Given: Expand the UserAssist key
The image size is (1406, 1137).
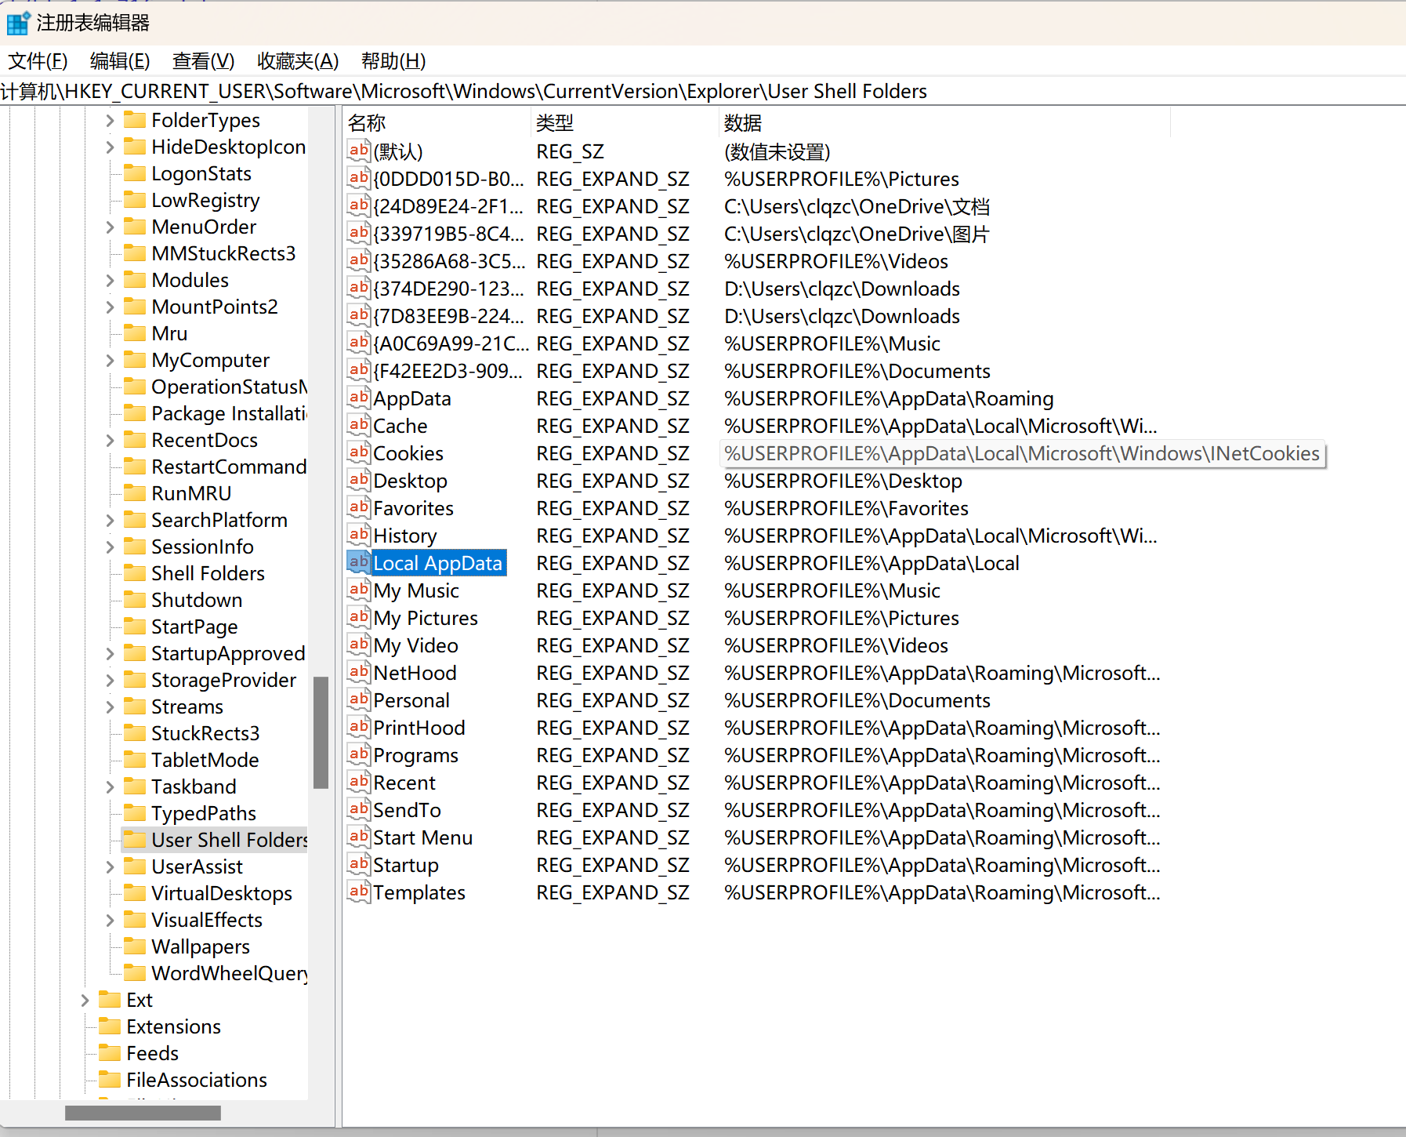Looking at the screenshot, I should point(110,866).
